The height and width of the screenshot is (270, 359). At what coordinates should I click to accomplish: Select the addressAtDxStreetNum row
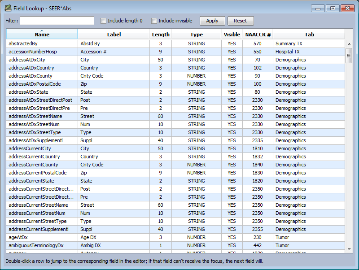[175, 124]
